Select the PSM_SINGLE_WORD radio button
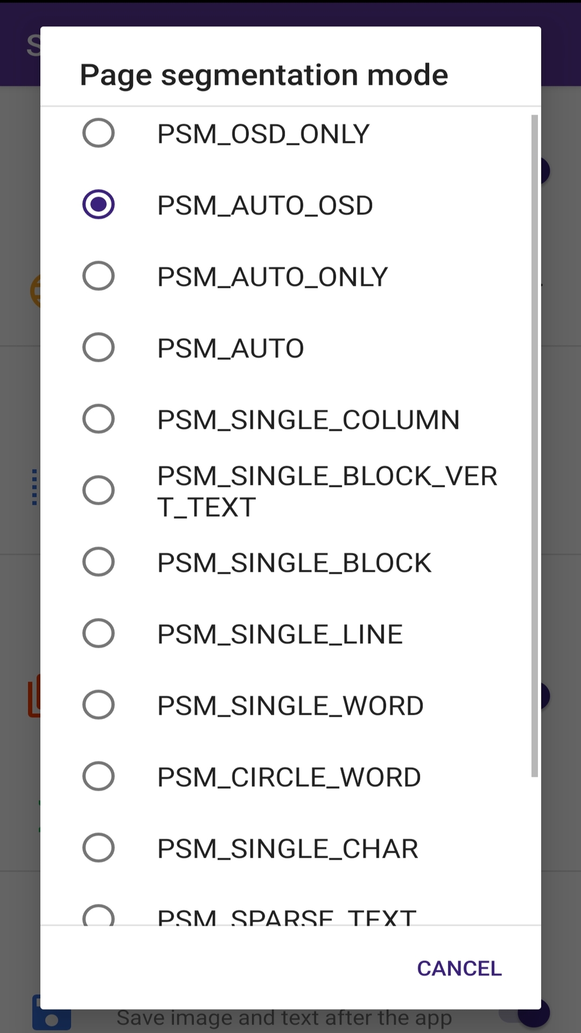The image size is (581, 1033). (98, 705)
